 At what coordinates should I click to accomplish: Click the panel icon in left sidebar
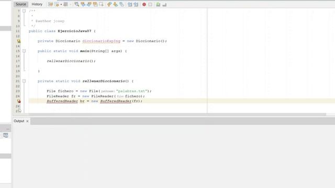[x=6, y=135]
